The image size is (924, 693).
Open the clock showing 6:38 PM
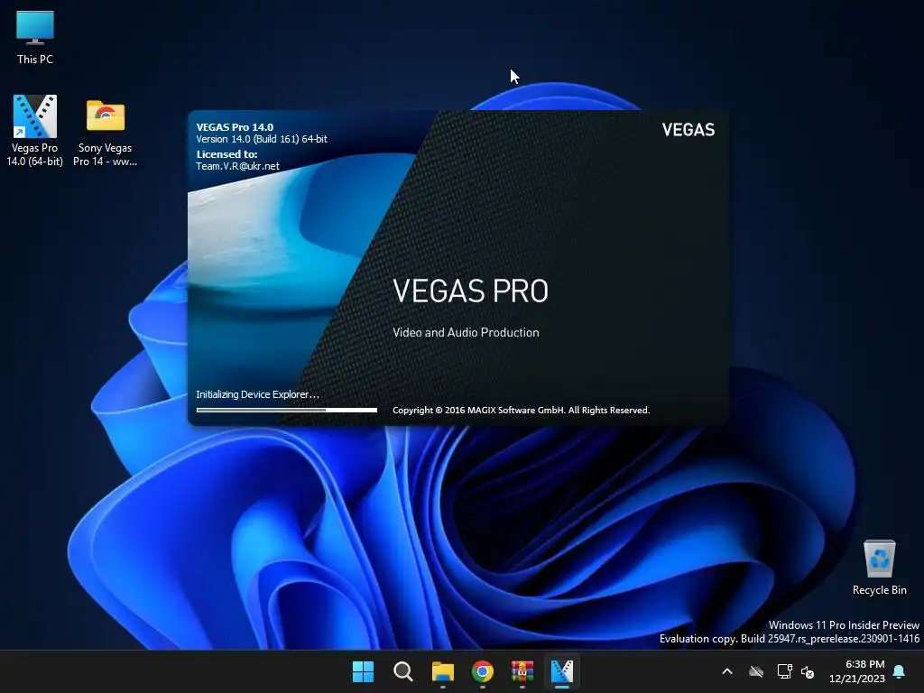tap(857, 671)
